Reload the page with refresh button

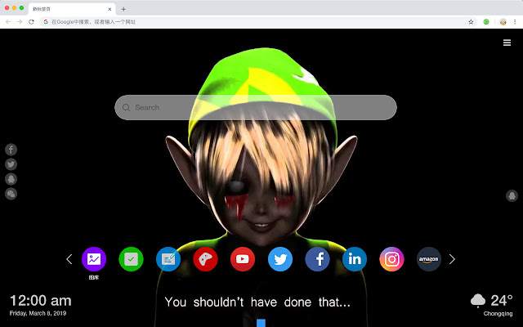click(31, 22)
